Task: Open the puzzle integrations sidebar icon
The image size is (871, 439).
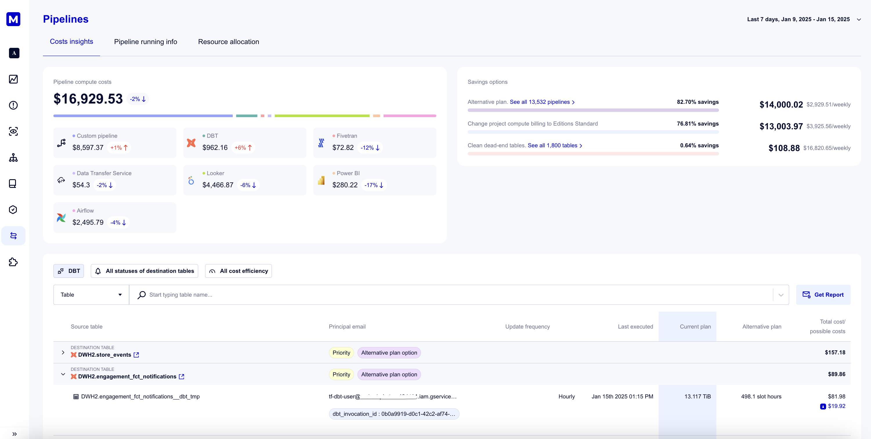Action: click(x=13, y=262)
